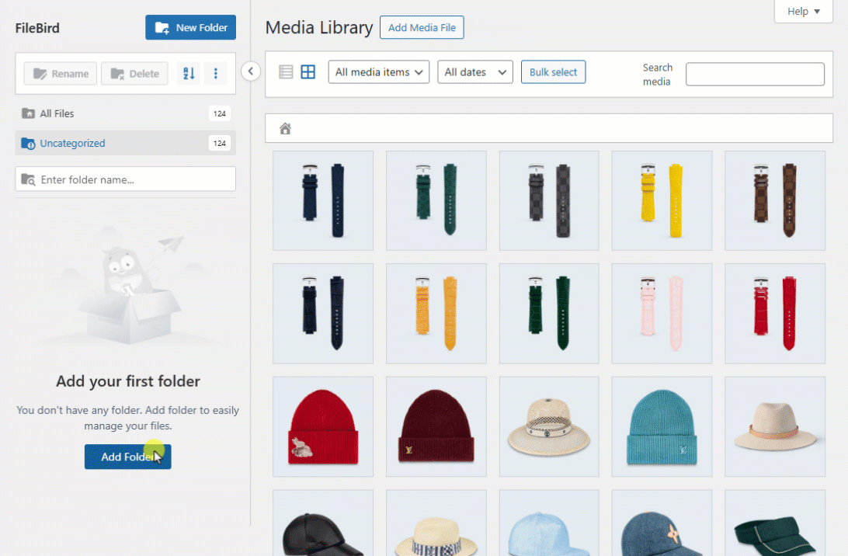Viewport: 848px width, 556px height.
Task: Open the Help dropdown tab
Action: click(803, 12)
